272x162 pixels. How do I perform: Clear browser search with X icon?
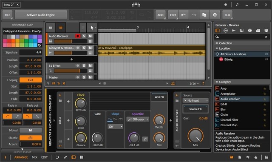click(x=266, y=37)
